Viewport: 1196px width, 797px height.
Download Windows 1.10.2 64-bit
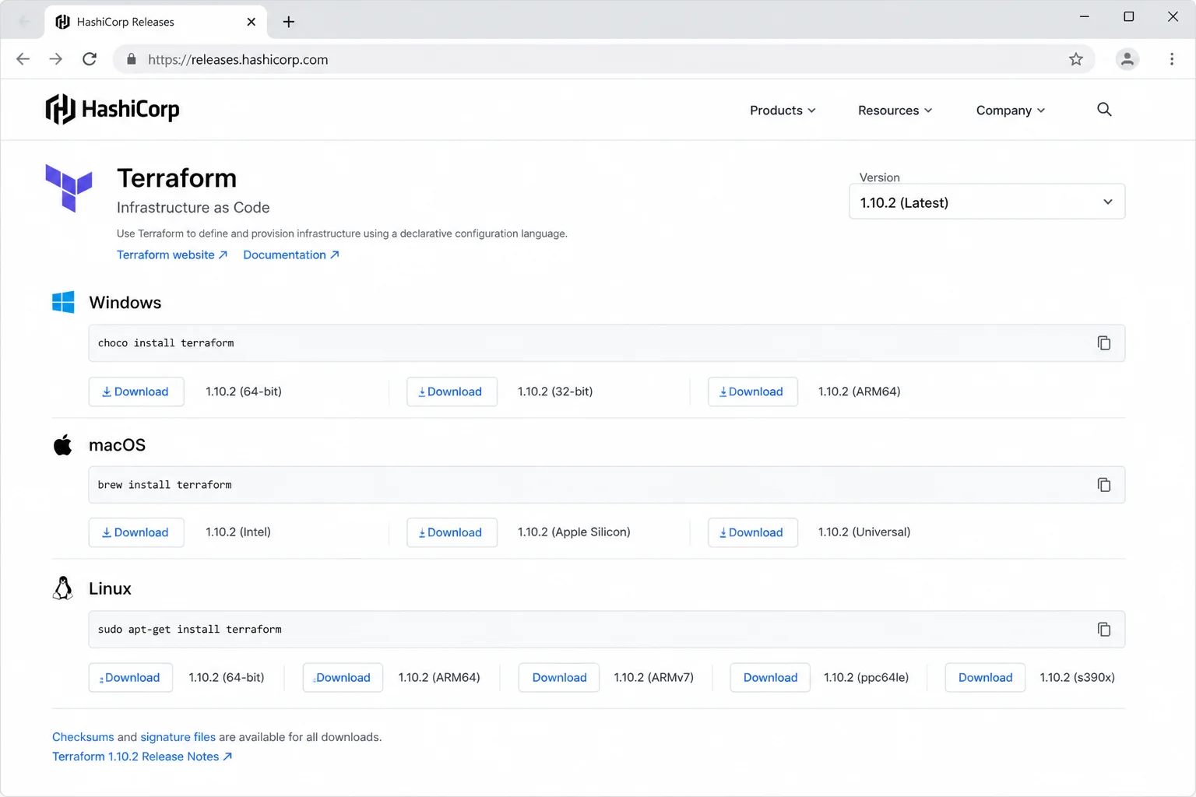click(136, 391)
